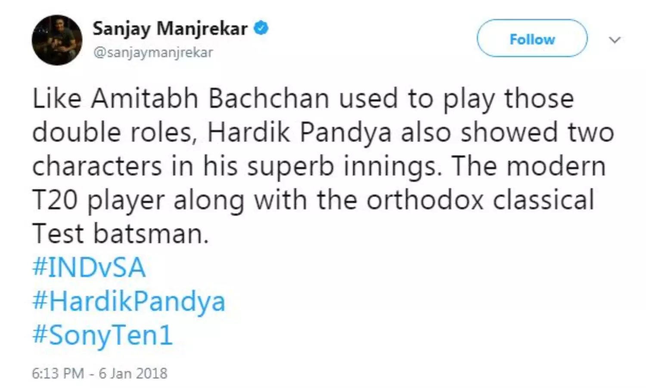Open the #INDvSA hashtag

click(89, 267)
